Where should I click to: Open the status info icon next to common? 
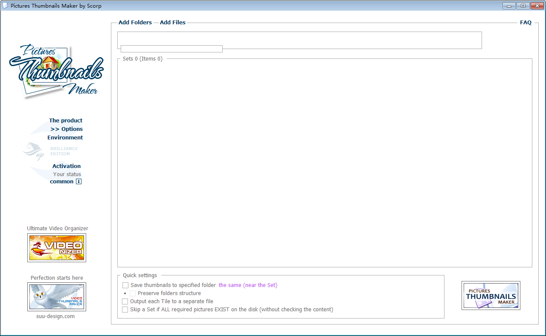pyautogui.click(x=78, y=182)
